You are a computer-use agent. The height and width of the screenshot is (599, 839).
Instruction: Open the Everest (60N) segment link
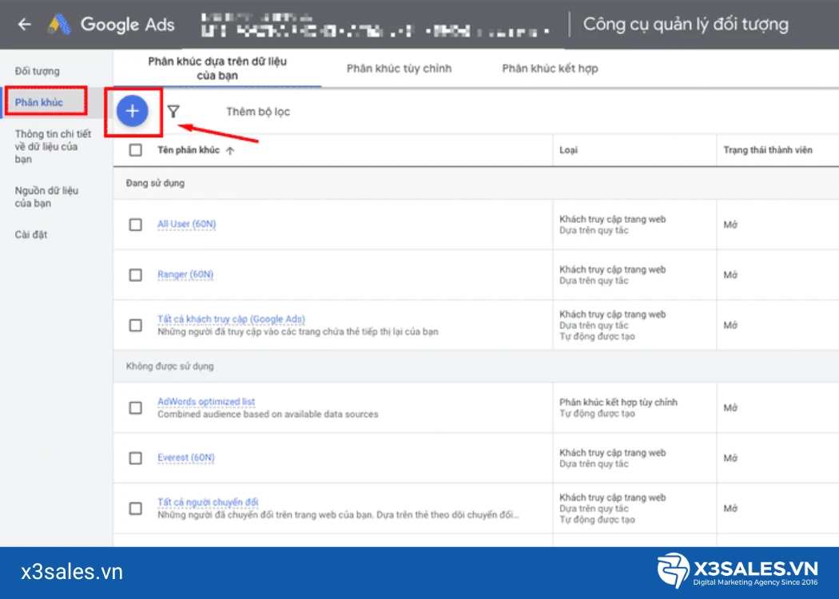(x=185, y=458)
